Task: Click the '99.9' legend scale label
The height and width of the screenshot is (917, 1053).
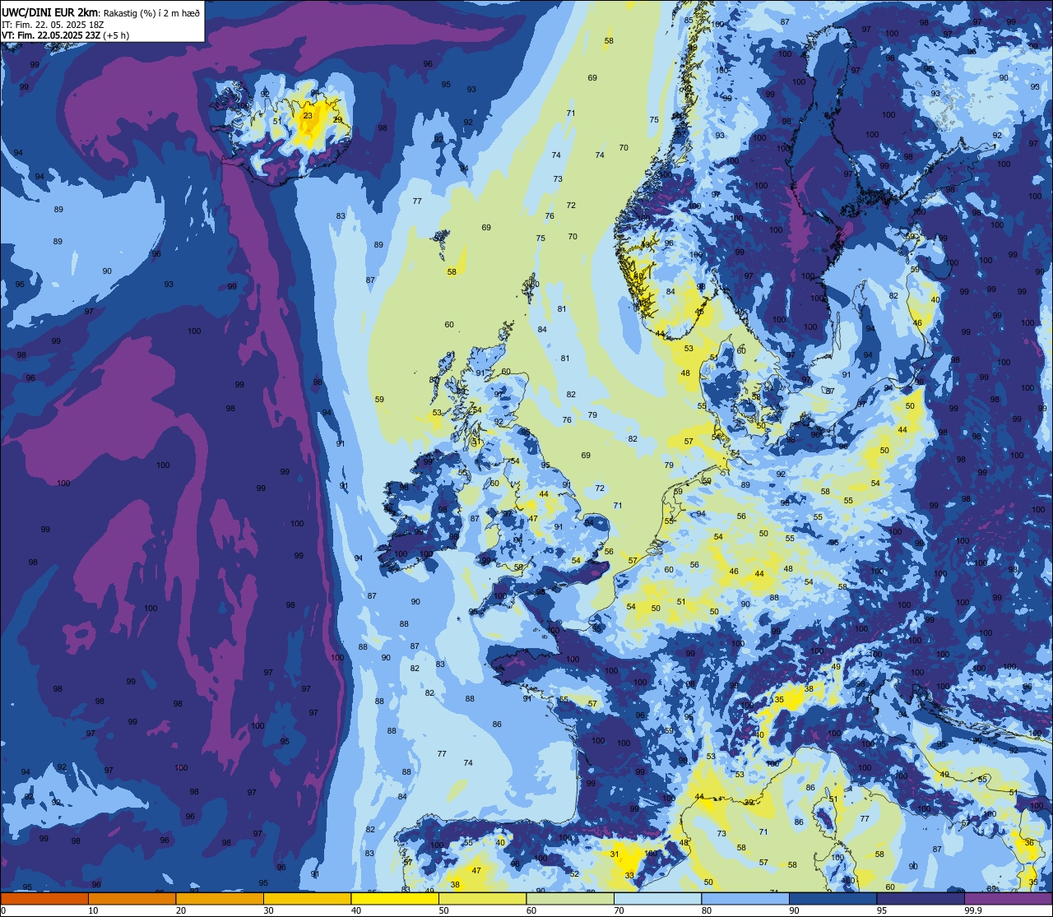Action: tap(973, 910)
